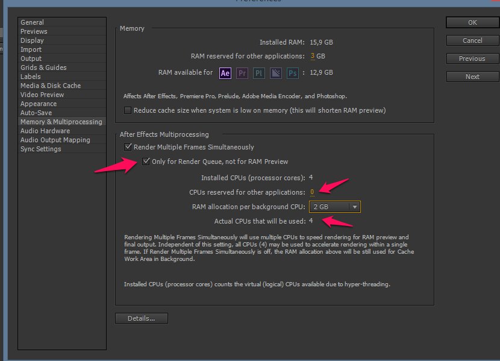Click CPUs reserved for other applications value
The width and height of the screenshot is (500, 361).
click(312, 192)
